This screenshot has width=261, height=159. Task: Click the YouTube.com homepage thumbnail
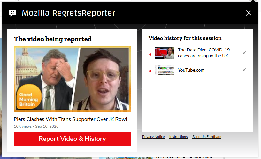pos(165,70)
